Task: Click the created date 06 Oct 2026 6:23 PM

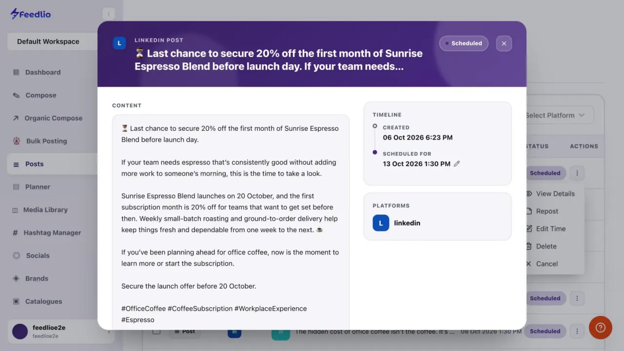Action: click(x=418, y=137)
